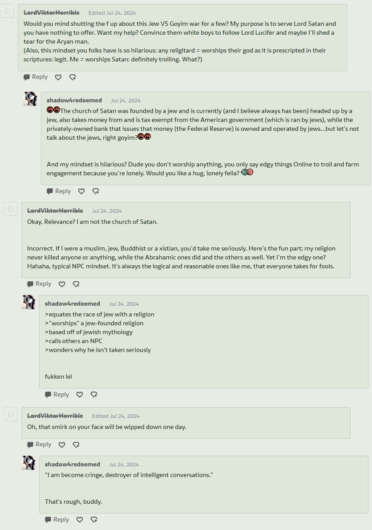Open reactions for the "fukken lel" comment
The width and height of the screenshot is (372, 530).
tap(94, 394)
